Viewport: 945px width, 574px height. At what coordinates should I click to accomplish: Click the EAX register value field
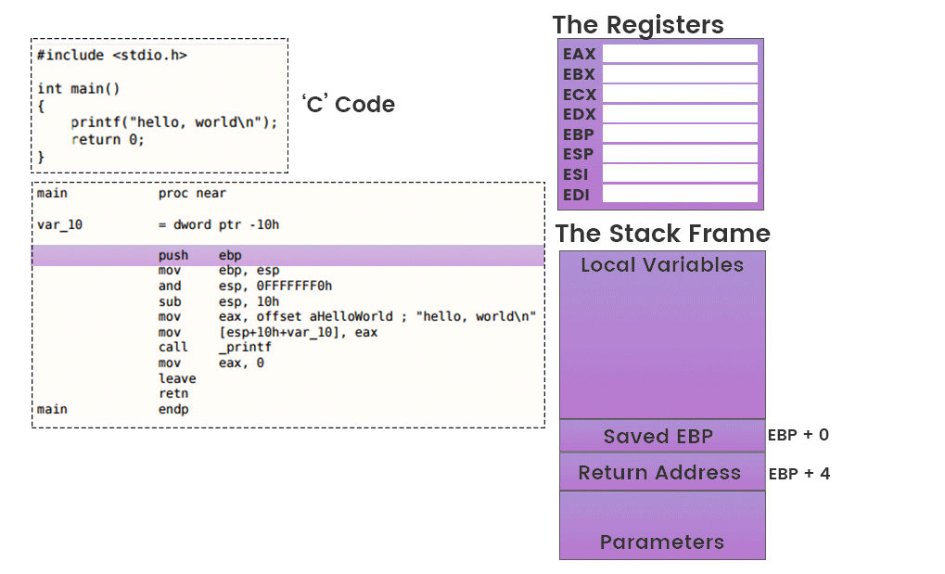[679, 54]
